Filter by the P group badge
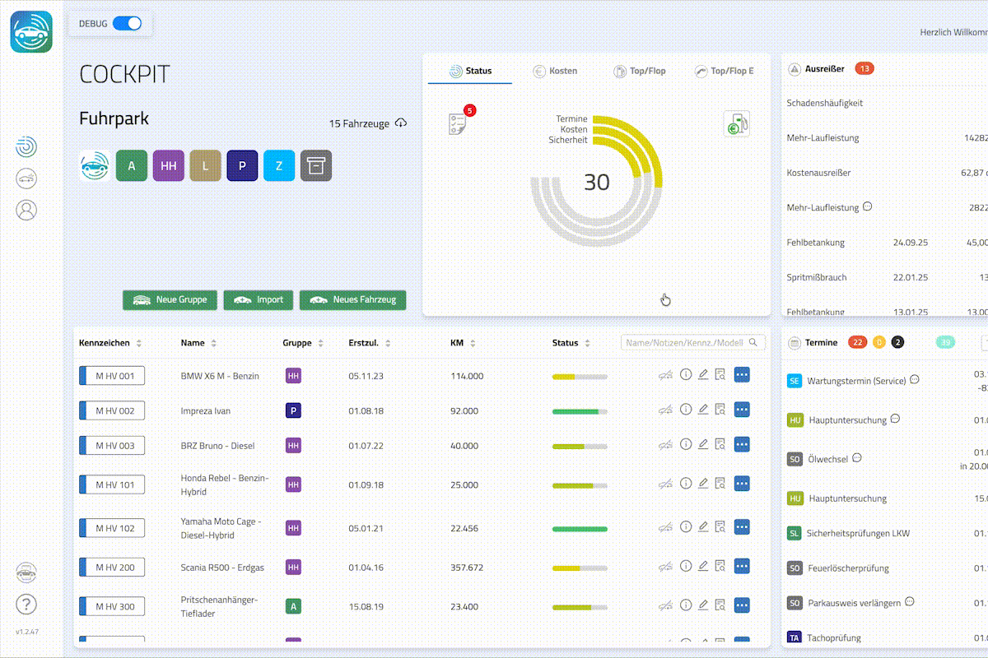The height and width of the screenshot is (658, 988). [x=242, y=165]
